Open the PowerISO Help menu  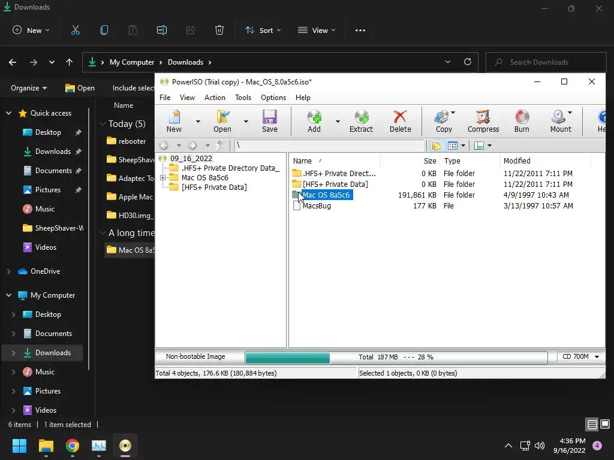point(303,98)
